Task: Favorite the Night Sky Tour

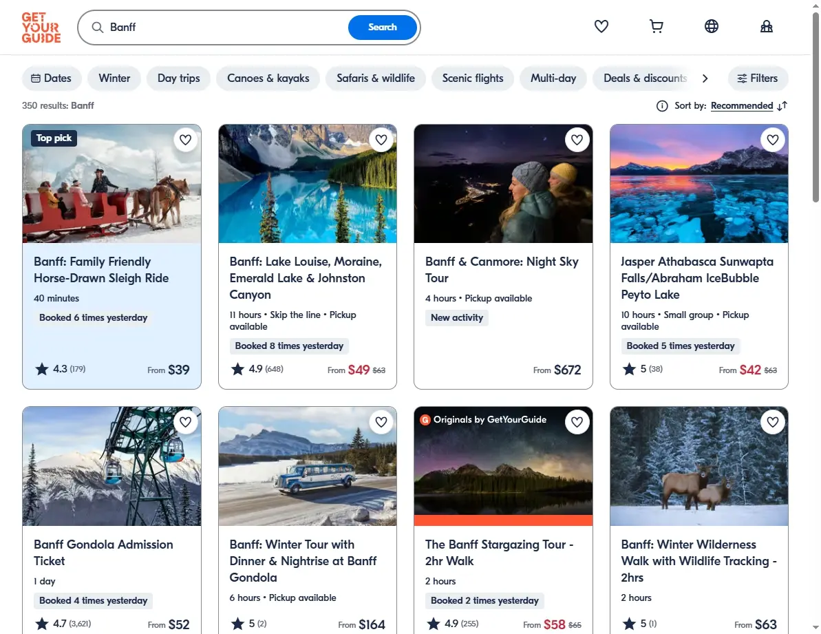Action: 577,140
